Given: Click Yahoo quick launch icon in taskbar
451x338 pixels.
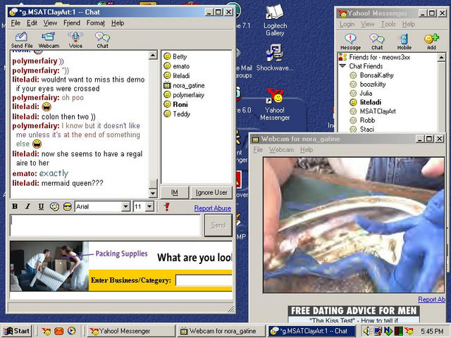Looking at the screenshot, I should click(x=46, y=331).
